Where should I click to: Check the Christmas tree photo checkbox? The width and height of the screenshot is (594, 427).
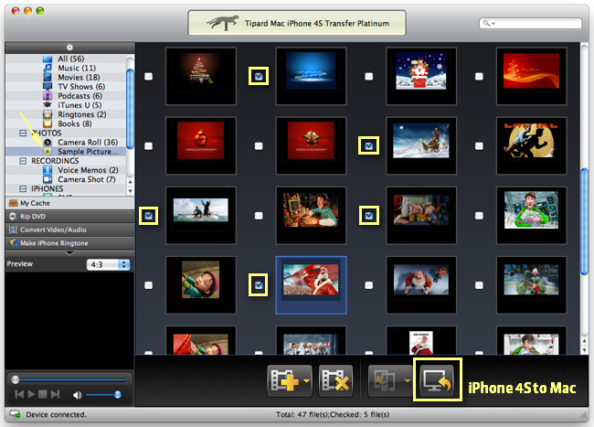148,76
